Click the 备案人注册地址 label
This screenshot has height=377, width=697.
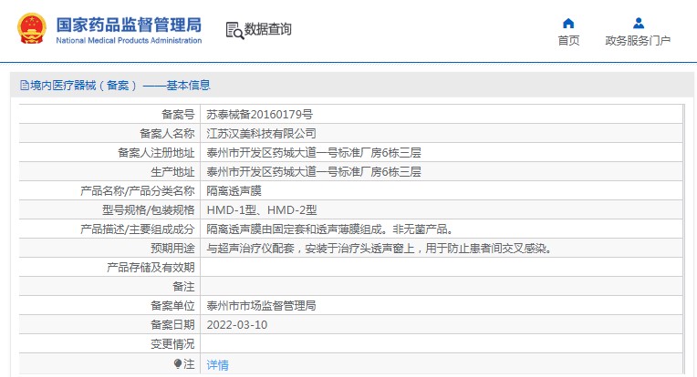(156, 153)
